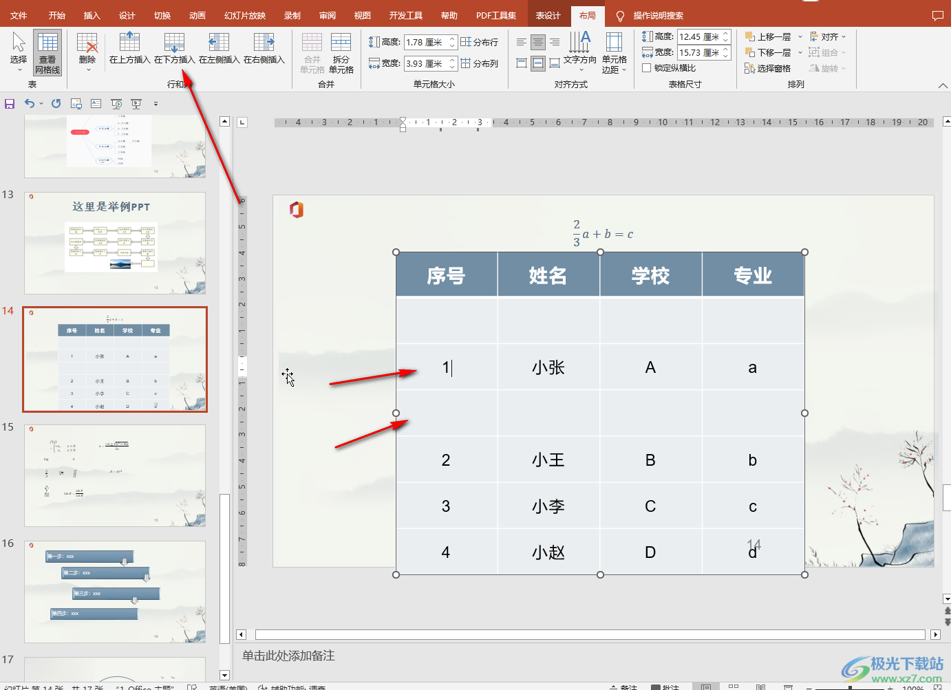This screenshot has width=951, height=690.
Task: Select slide 13 thumbnail
Action: [x=115, y=243]
